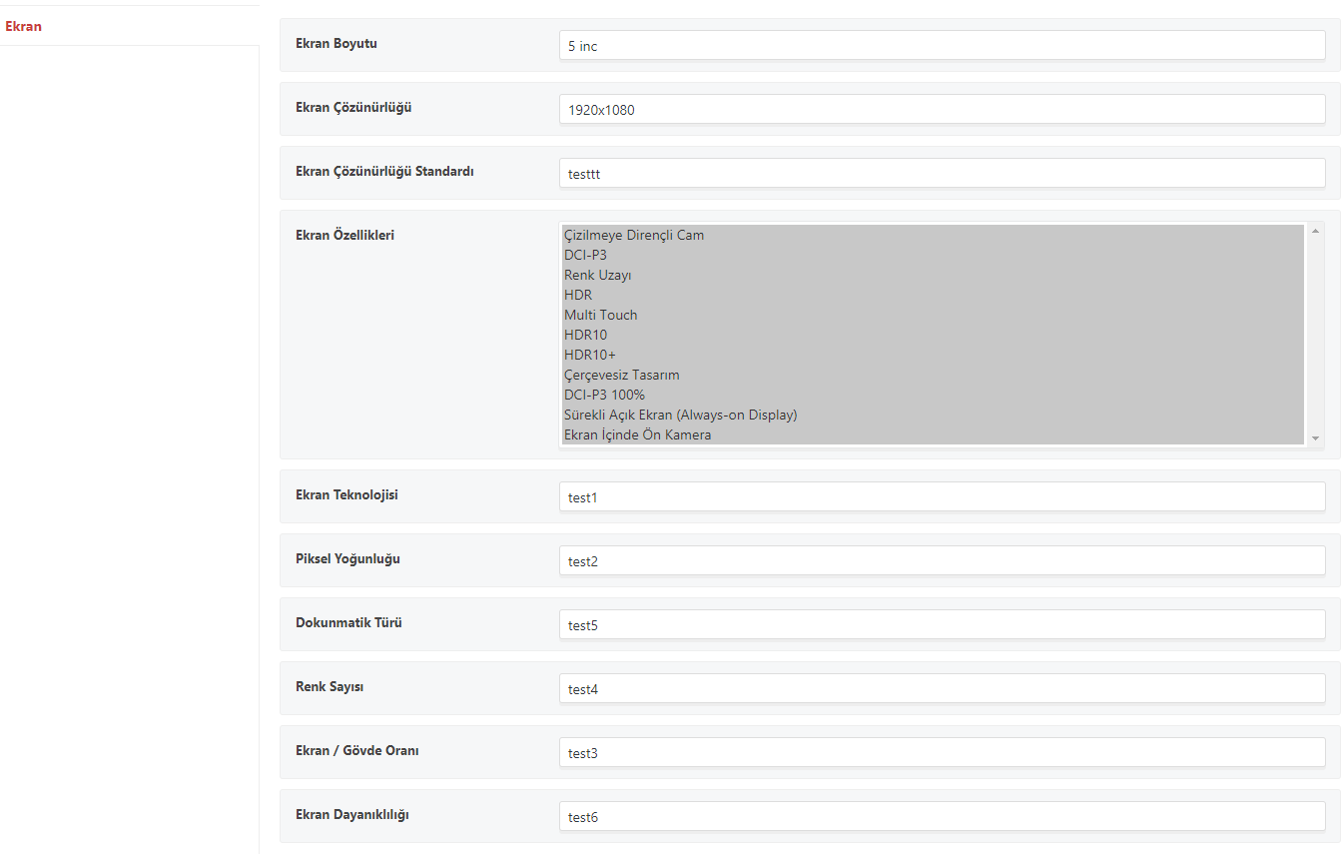Focus the Ekran Dayanıklılığı input field
This screenshot has width=1342, height=854.
pos(942,816)
